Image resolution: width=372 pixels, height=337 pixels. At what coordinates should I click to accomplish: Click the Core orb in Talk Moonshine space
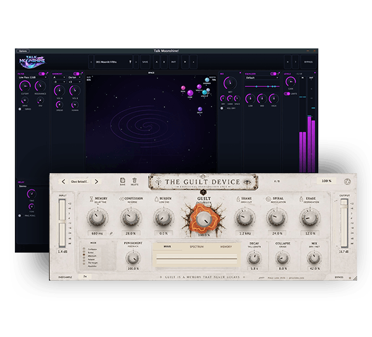[190, 93]
